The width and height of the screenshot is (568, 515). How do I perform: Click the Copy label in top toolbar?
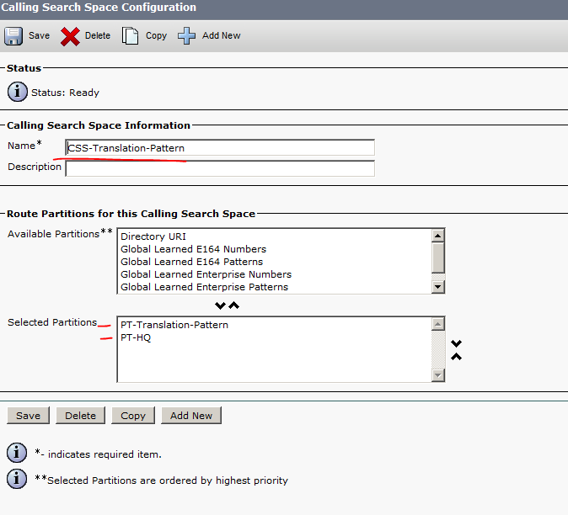(156, 36)
